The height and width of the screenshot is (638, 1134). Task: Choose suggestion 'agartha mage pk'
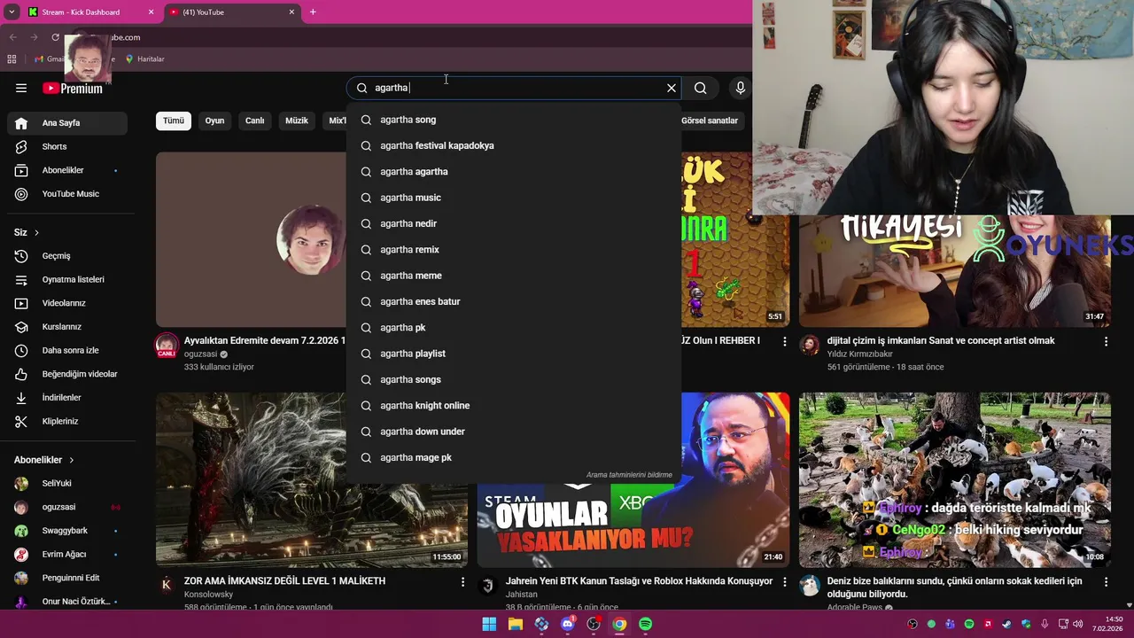click(x=514, y=457)
